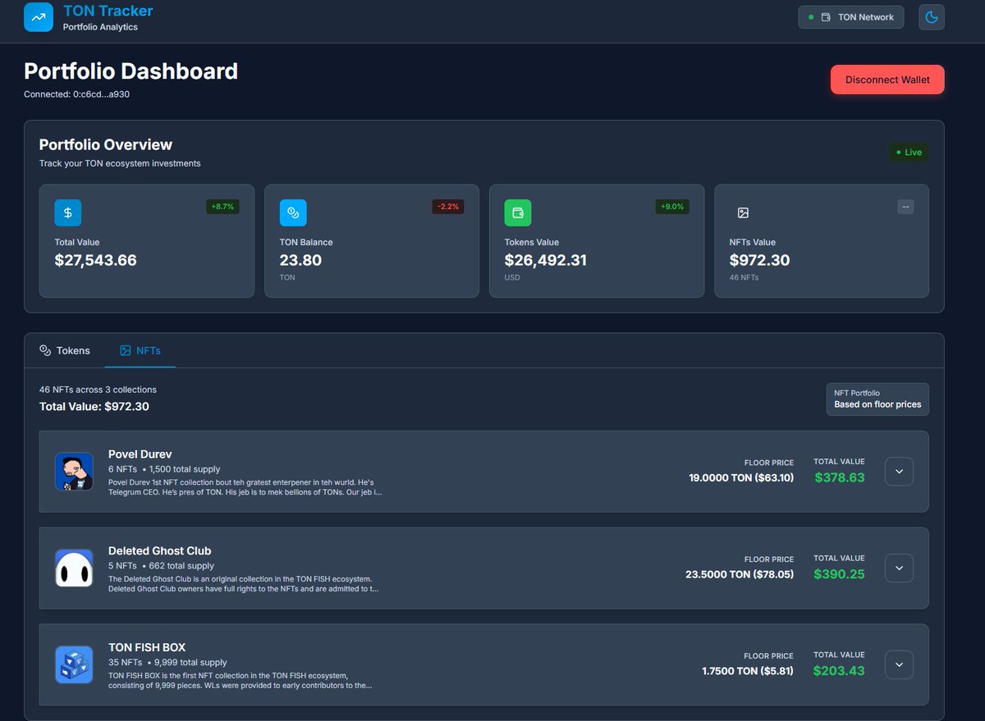
Task: Click the 1.7500 TON ($5.81) floor price
Action: (x=748, y=671)
